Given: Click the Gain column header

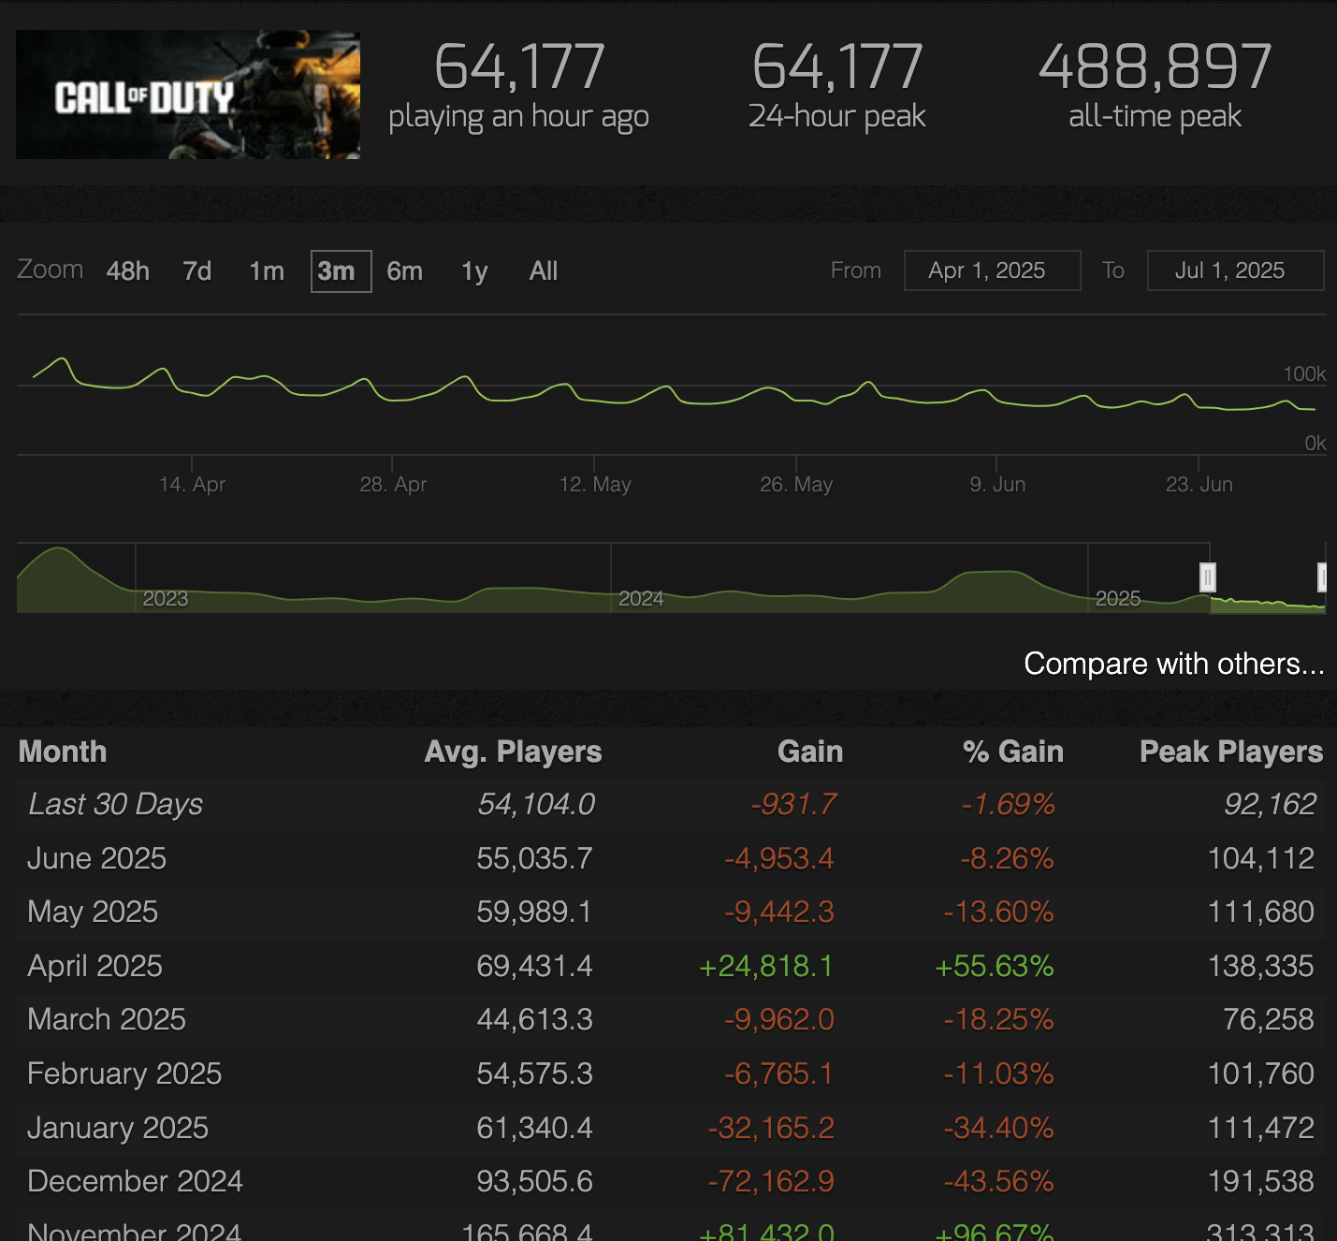Looking at the screenshot, I should [x=810, y=752].
